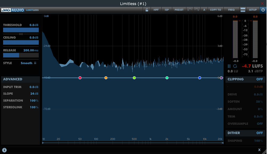Image resolution: width=267 pixels, height=154 pixels.
Task: Click the left output level meter
Action: coord(235,39)
